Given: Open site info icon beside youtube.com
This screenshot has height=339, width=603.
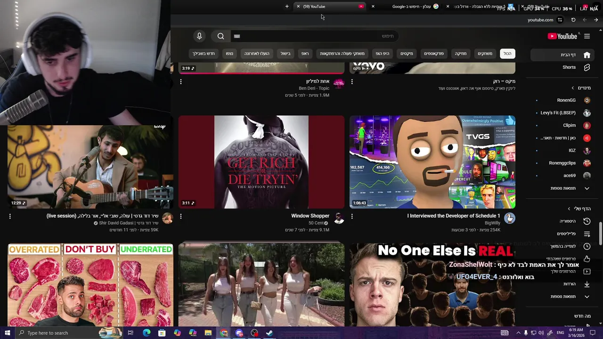Looking at the screenshot, I should pos(560,20).
